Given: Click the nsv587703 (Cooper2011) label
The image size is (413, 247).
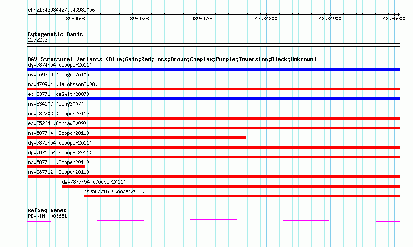Looking at the screenshot, I should point(58,114).
